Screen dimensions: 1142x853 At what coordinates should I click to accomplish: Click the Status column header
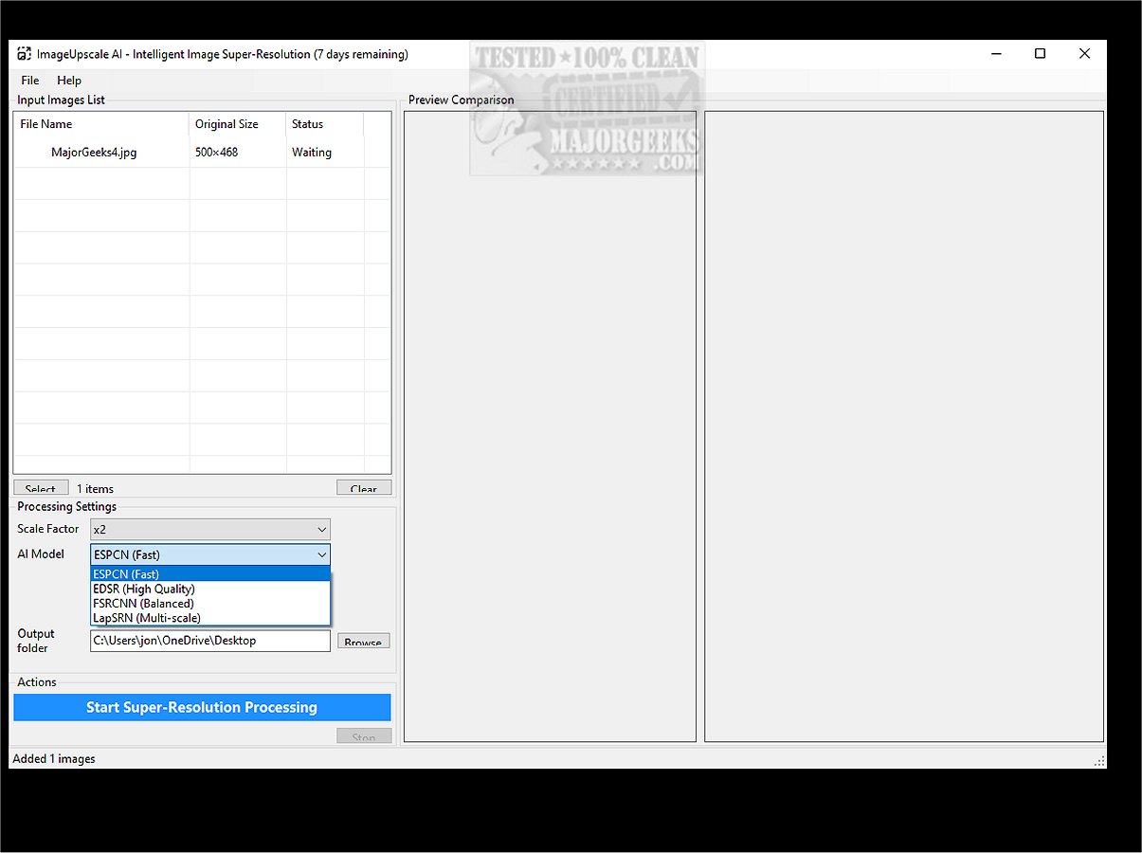tap(324, 124)
